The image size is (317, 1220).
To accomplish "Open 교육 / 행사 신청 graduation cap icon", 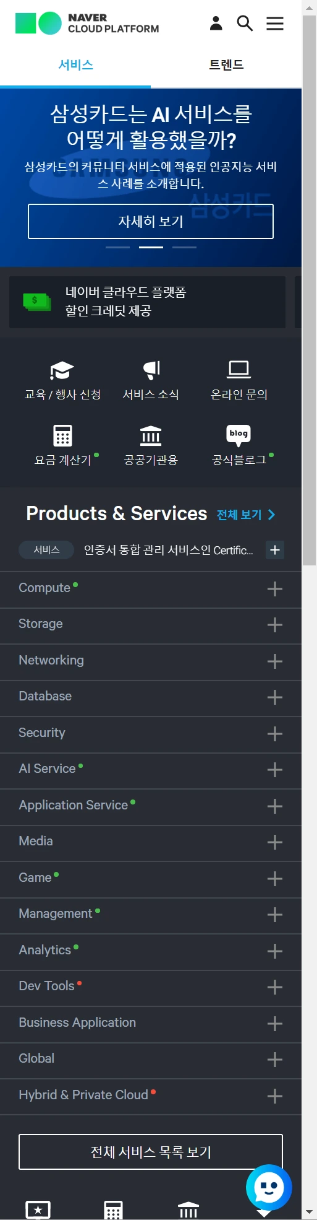I will 62,370.
